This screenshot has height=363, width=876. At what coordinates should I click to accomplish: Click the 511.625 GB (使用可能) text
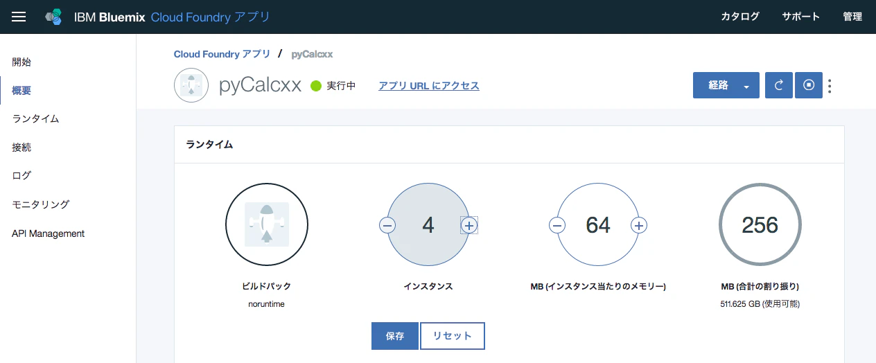point(760,303)
